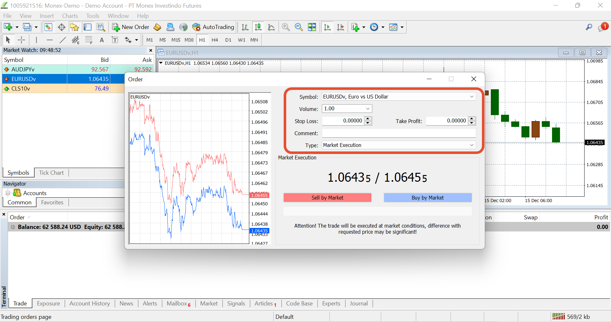The image size is (611, 322).
Task: Switch chart to M15 timeframe
Action: tap(176, 40)
